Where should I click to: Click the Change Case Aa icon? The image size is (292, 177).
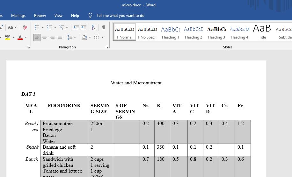pyautogui.click(x=11, y=27)
